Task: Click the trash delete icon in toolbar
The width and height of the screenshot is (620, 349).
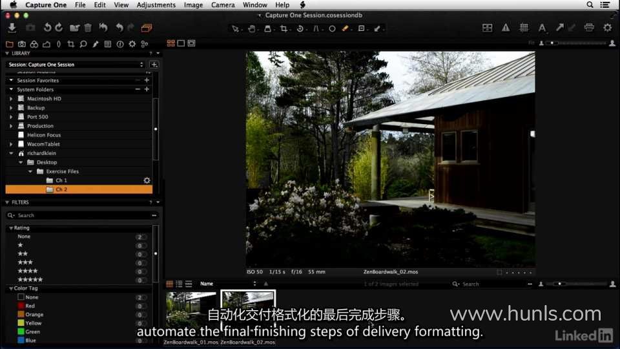Action: click(x=88, y=28)
